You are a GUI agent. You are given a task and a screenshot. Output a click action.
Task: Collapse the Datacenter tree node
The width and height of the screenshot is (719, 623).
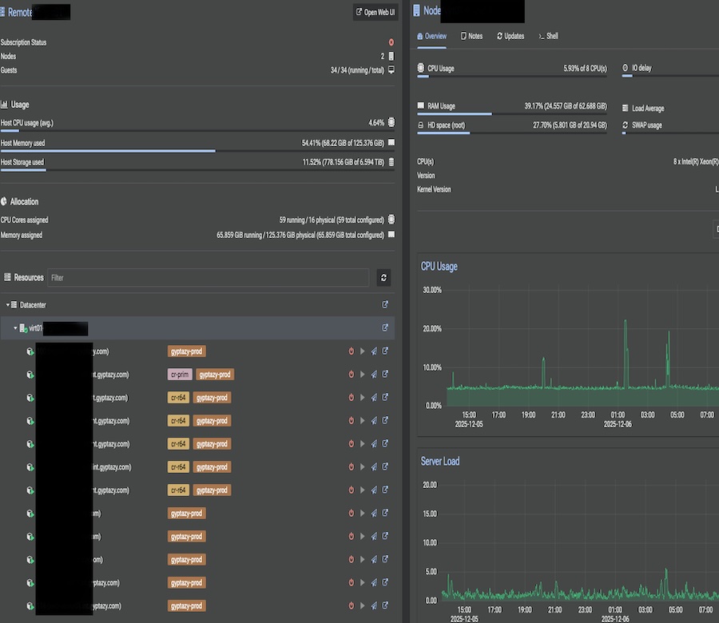click(x=8, y=304)
